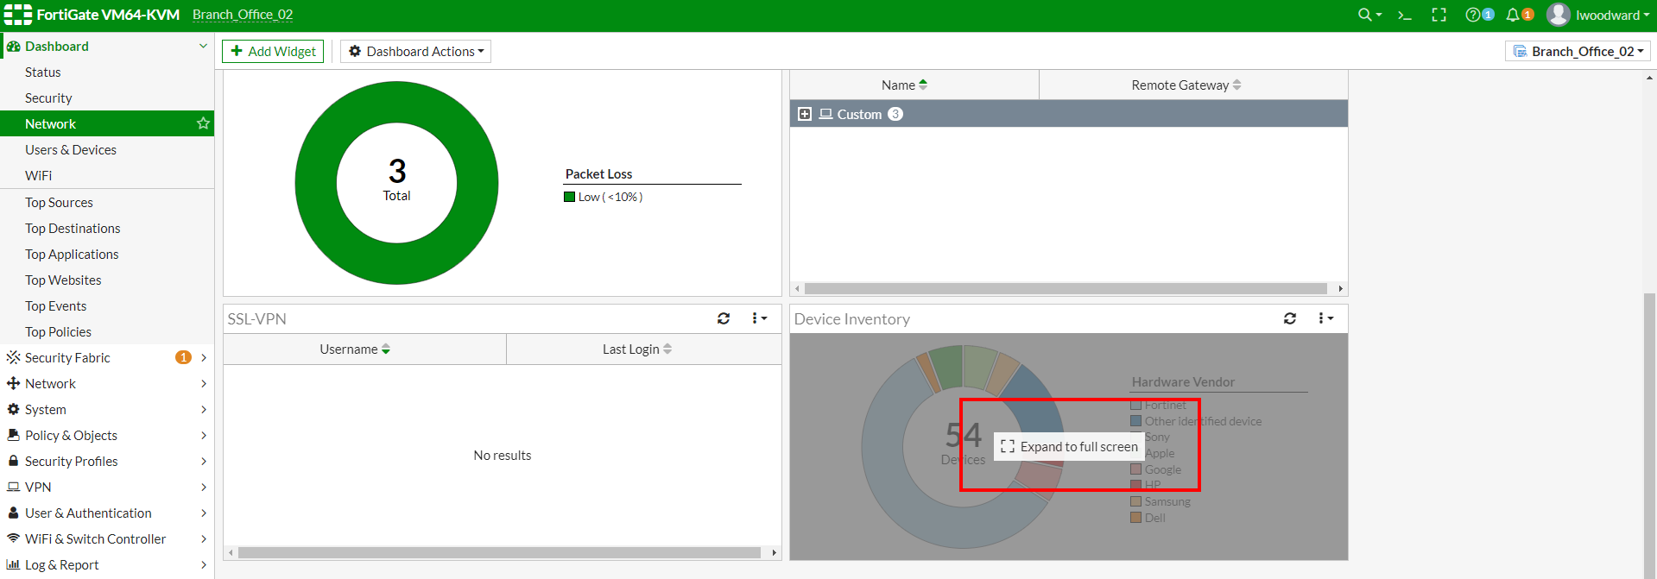Screen dimensions: 1657x579
Task: Click WiFi & Switch Controller icon
Action: click(13, 538)
